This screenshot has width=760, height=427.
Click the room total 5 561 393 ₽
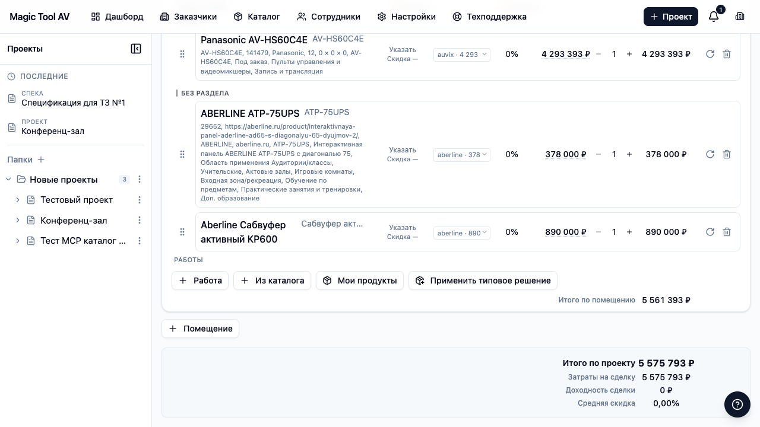(666, 300)
